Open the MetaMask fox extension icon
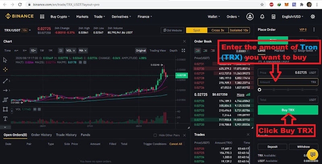 287,4
